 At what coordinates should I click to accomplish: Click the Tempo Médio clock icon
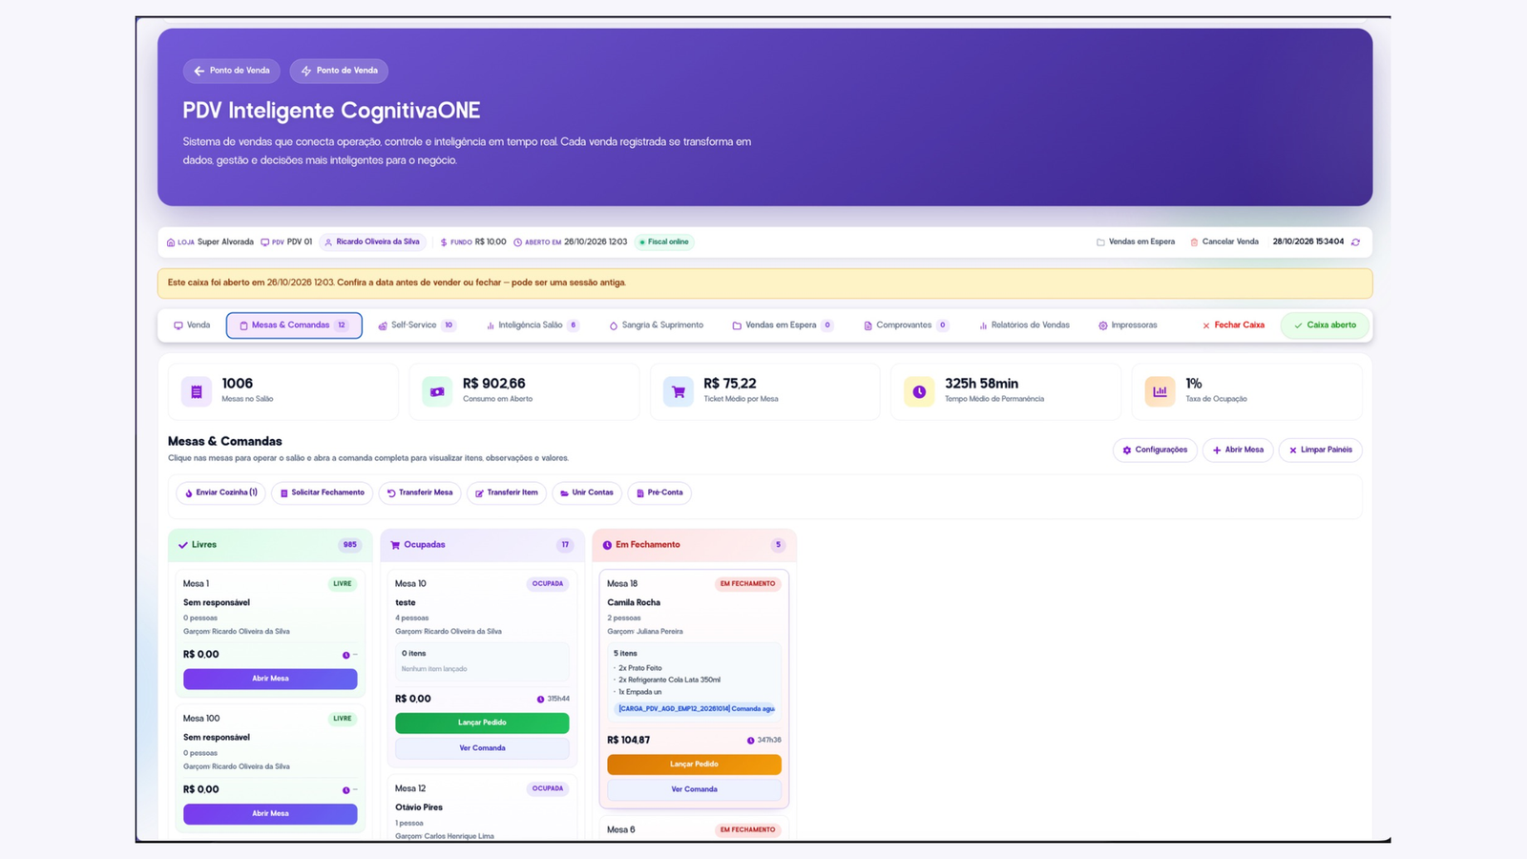919,391
